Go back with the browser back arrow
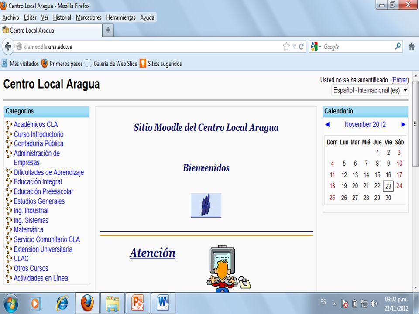Screen dimensions: 419x314 pyautogui.click(x=8, y=47)
